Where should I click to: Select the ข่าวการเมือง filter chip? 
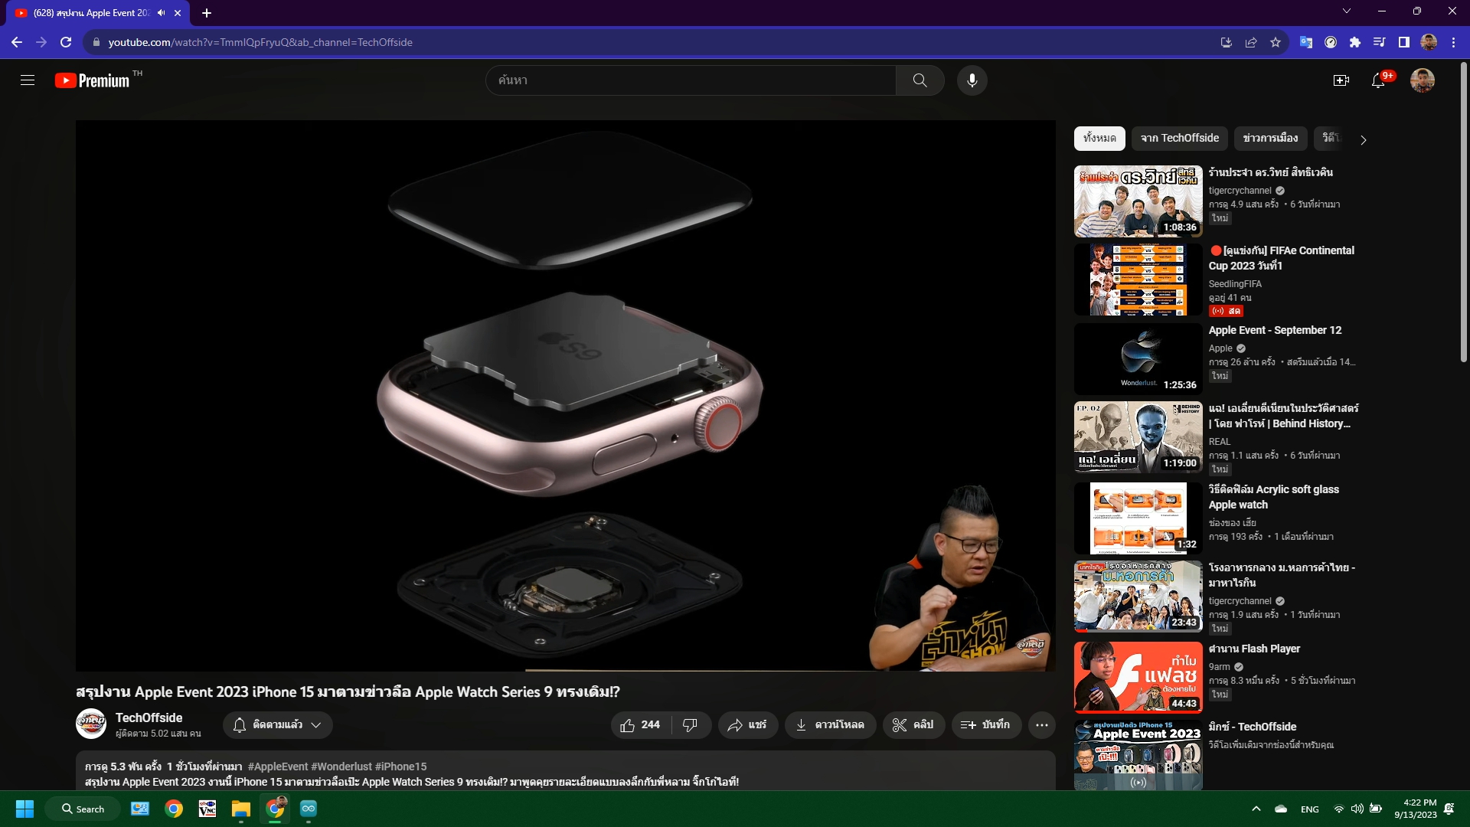coord(1270,138)
